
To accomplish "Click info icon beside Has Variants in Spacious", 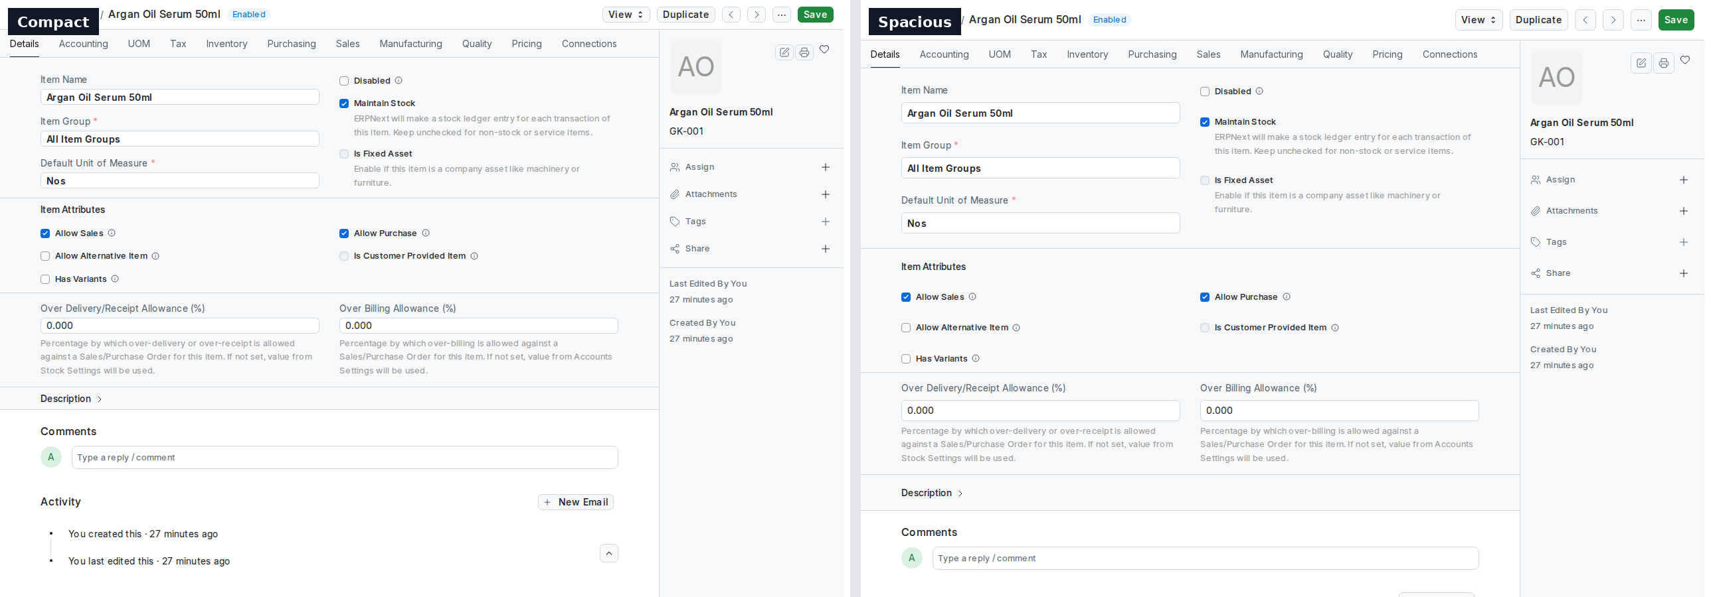I will pyautogui.click(x=976, y=359).
